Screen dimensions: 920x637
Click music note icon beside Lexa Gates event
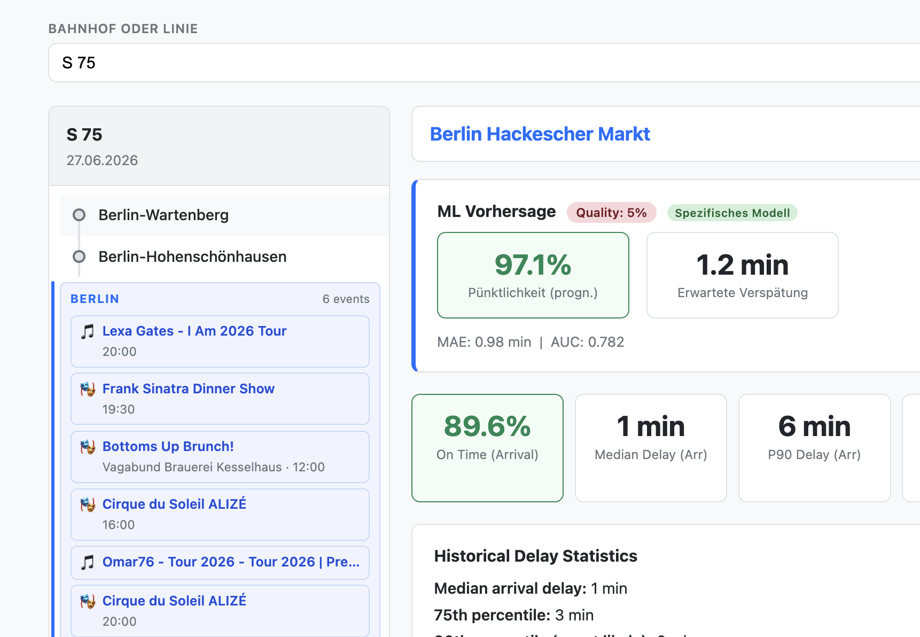point(88,331)
